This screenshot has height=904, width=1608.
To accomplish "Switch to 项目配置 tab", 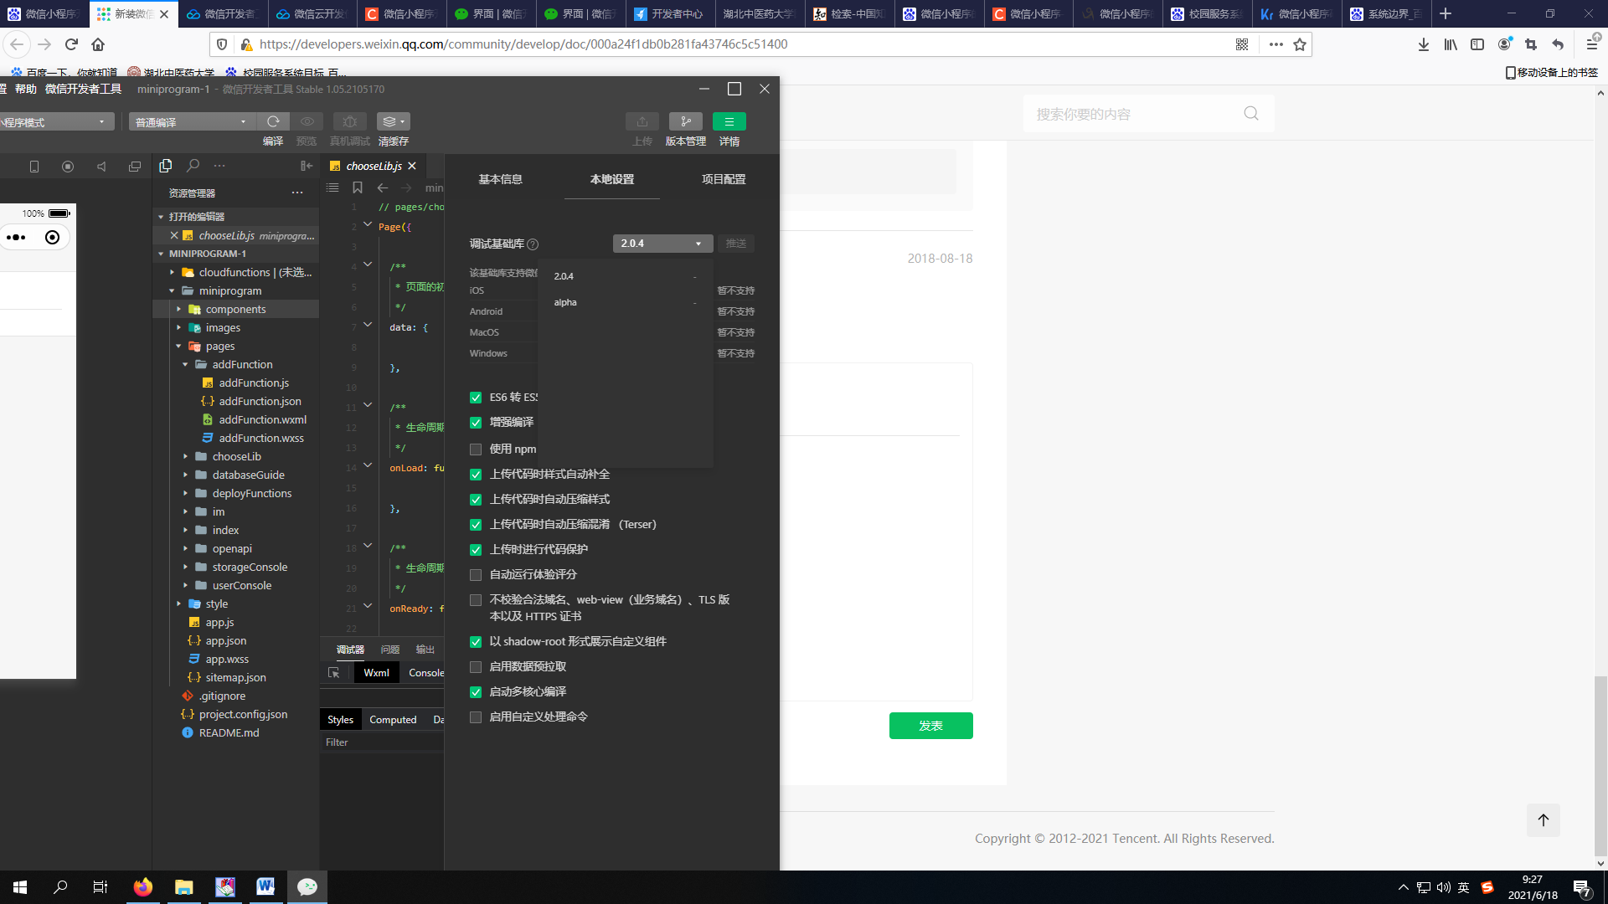I will coord(723,179).
